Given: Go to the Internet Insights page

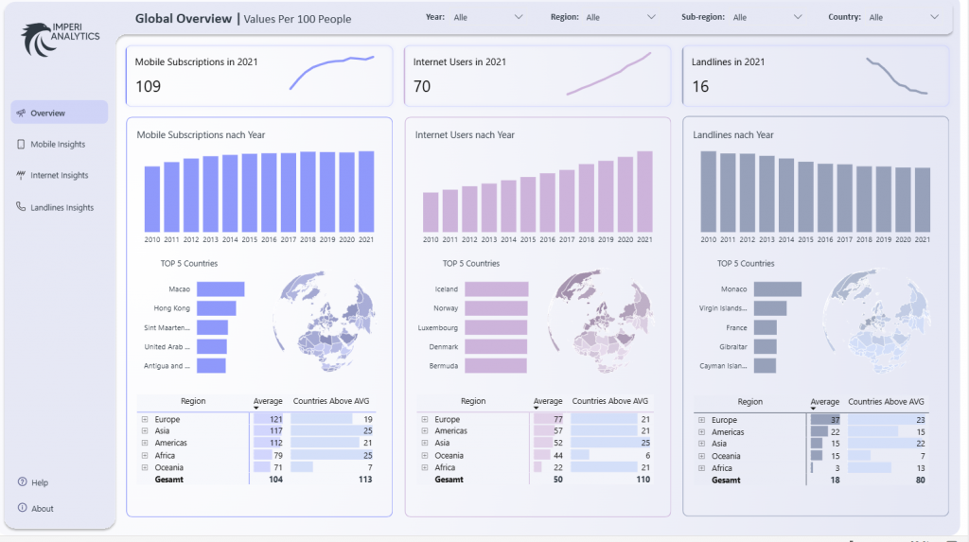Looking at the screenshot, I should click(59, 176).
